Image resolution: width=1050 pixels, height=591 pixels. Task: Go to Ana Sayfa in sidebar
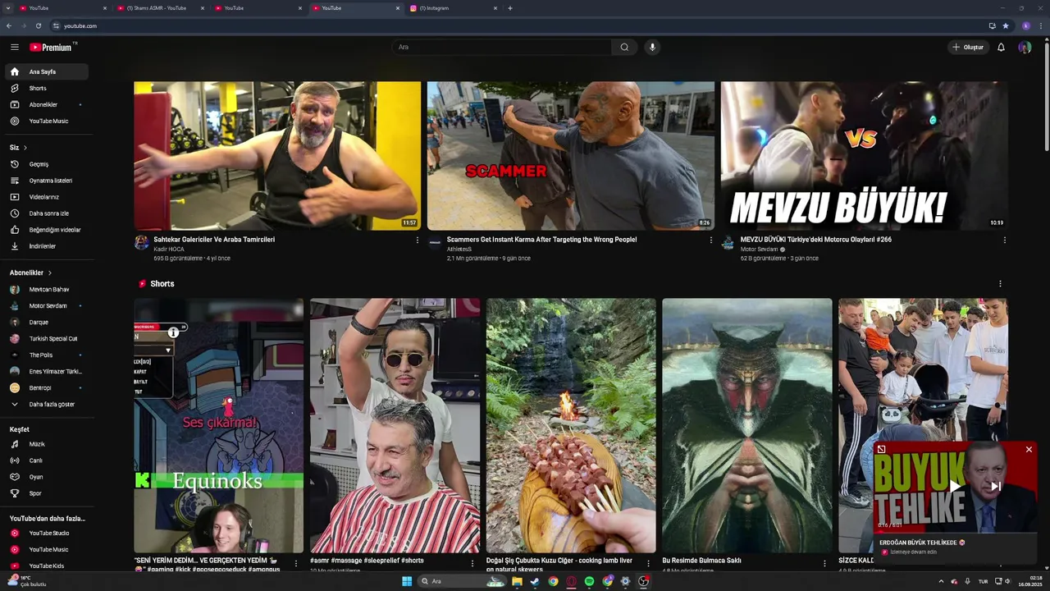click(48, 71)
